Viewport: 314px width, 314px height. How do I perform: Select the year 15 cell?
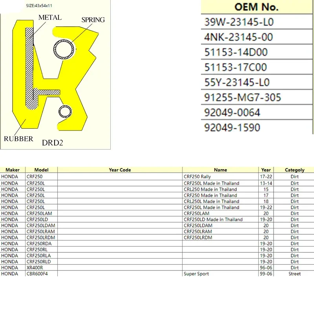[x=266, y=189]
